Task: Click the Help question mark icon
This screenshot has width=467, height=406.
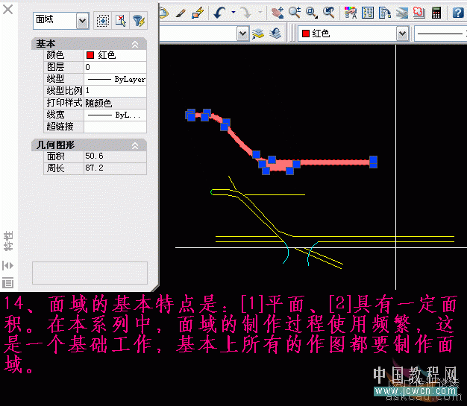Action: [458, 13]
